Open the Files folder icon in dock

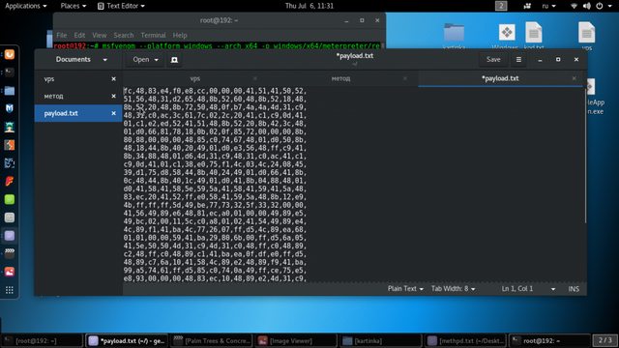point(10,90)
